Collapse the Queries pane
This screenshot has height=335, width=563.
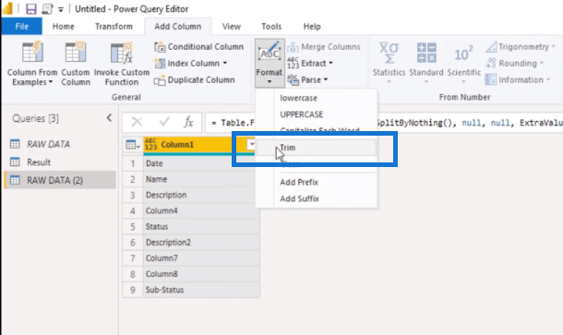109,118
